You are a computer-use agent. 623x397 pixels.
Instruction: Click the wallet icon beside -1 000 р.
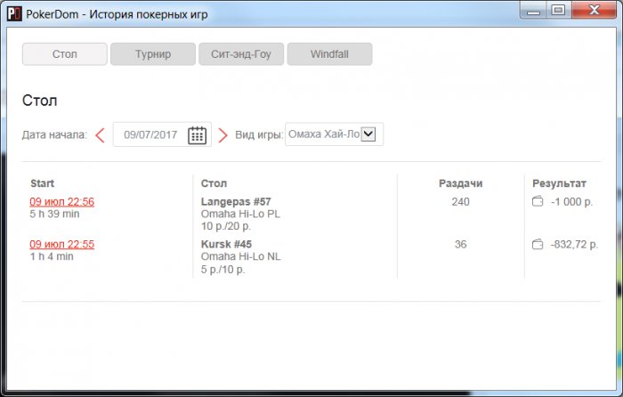click(x=538, y=201)
